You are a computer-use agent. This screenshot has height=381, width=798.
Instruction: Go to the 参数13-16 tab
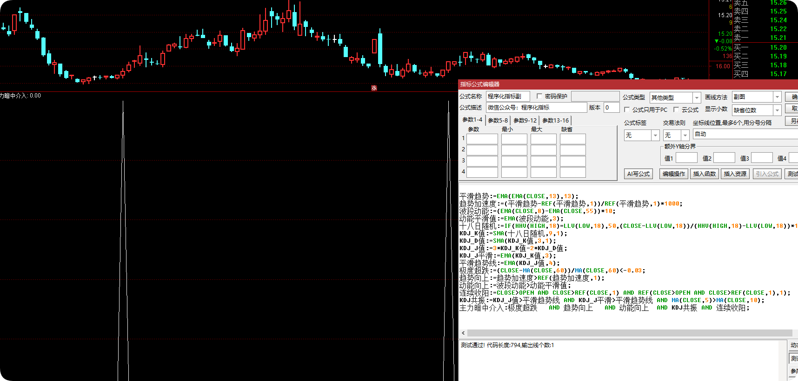point(555,121)
